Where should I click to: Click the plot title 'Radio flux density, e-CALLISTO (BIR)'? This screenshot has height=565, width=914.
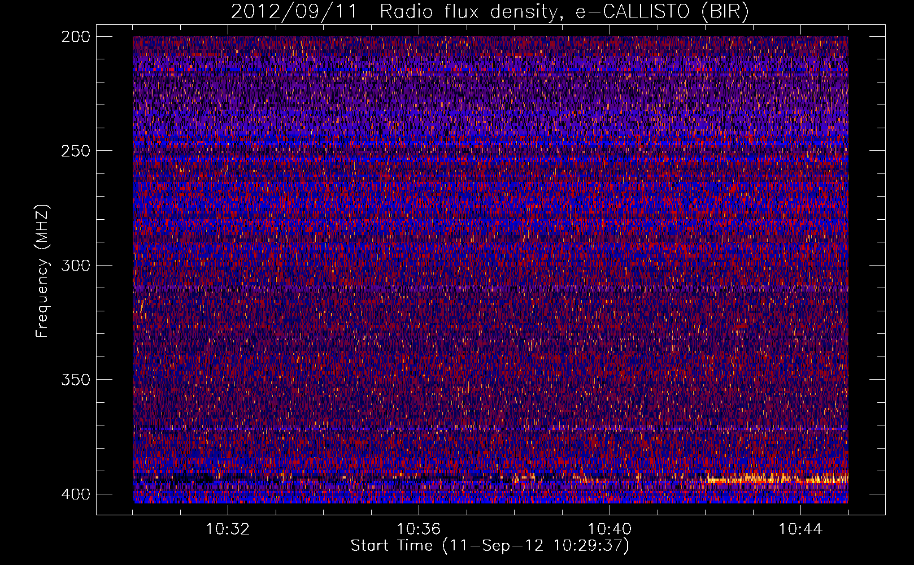(x=564, y=11)
